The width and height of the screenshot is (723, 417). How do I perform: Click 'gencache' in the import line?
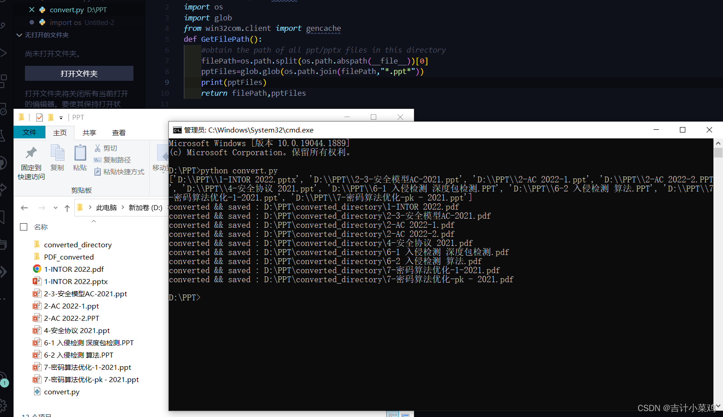point(324,28)
